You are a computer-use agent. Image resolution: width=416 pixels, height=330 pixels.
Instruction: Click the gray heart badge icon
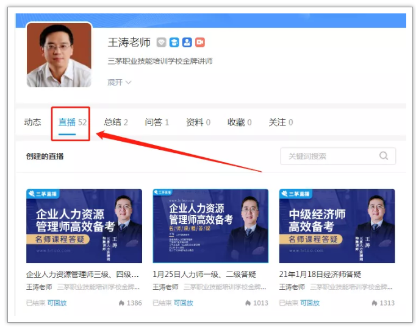tap(161, 42)
